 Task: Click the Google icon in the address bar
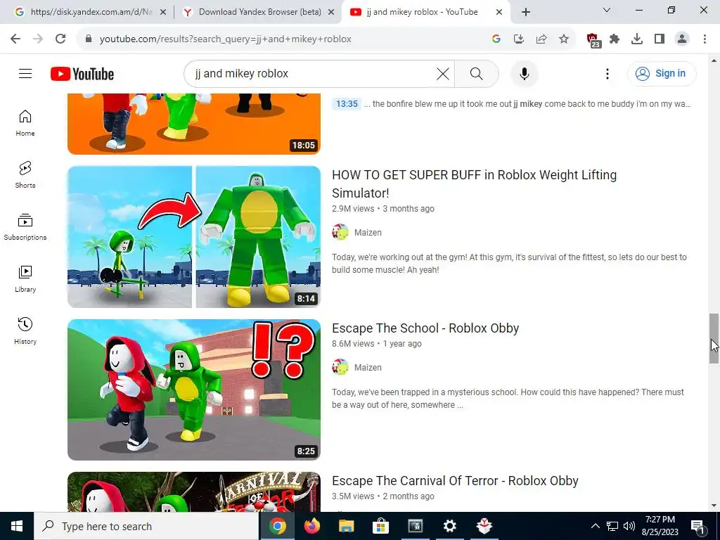click(496, 39)
